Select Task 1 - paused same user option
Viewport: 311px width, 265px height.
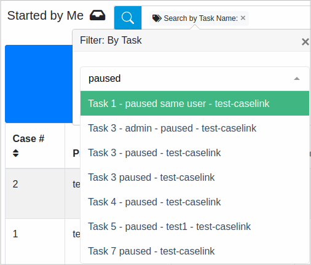(x=195, y=103)
